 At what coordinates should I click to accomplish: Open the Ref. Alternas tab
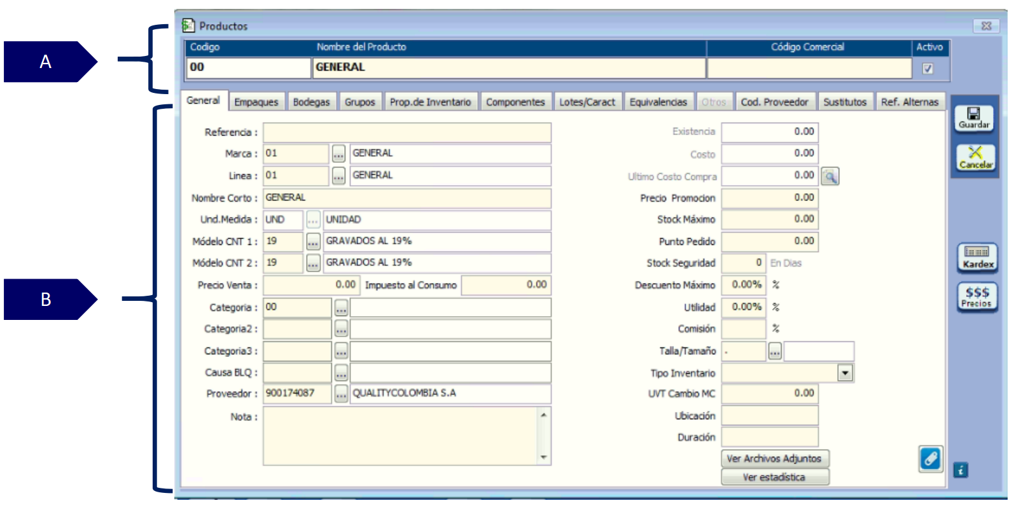point(910,102)
